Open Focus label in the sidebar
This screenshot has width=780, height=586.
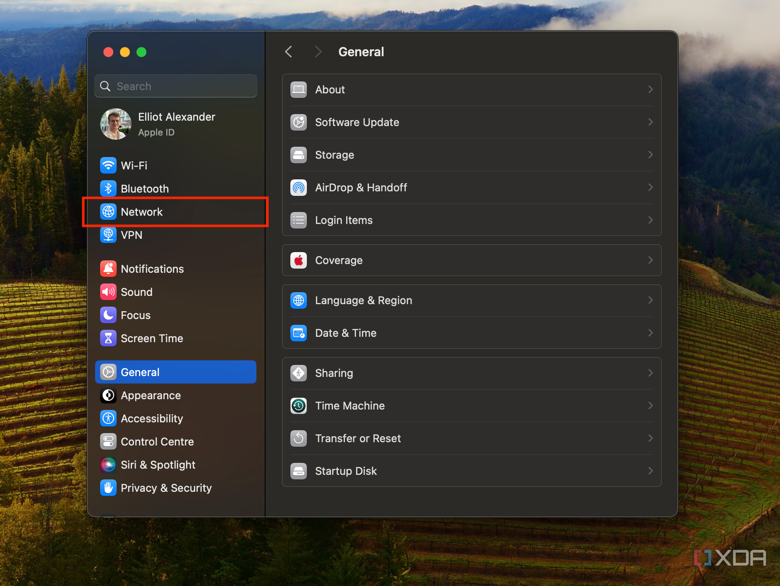[x=136, y=315]
